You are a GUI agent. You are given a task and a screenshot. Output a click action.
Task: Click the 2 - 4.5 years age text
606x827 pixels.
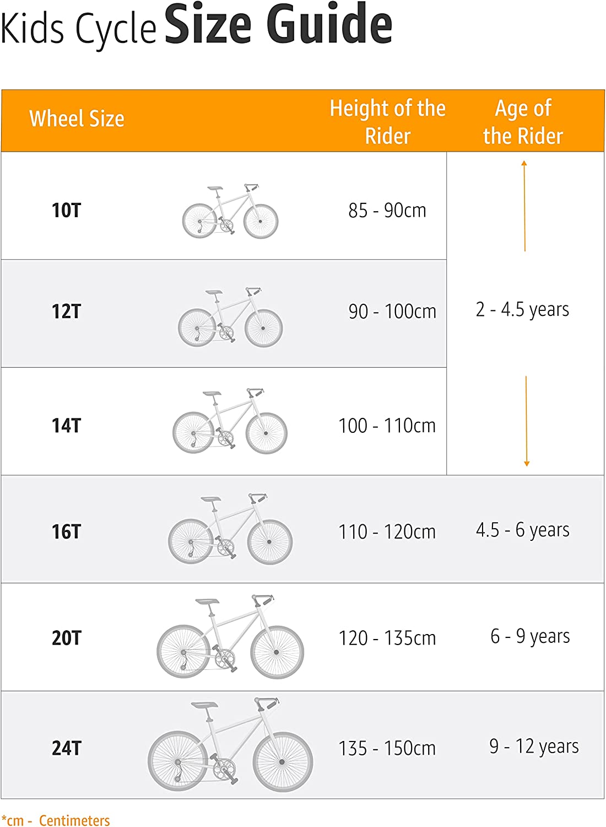522,309
